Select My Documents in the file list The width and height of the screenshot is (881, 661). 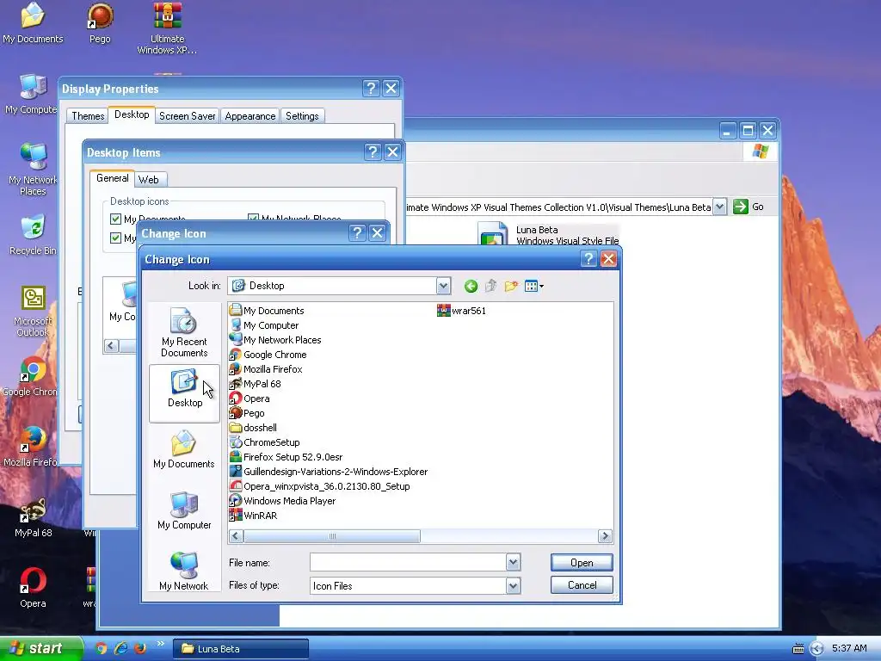coord(267,311)
